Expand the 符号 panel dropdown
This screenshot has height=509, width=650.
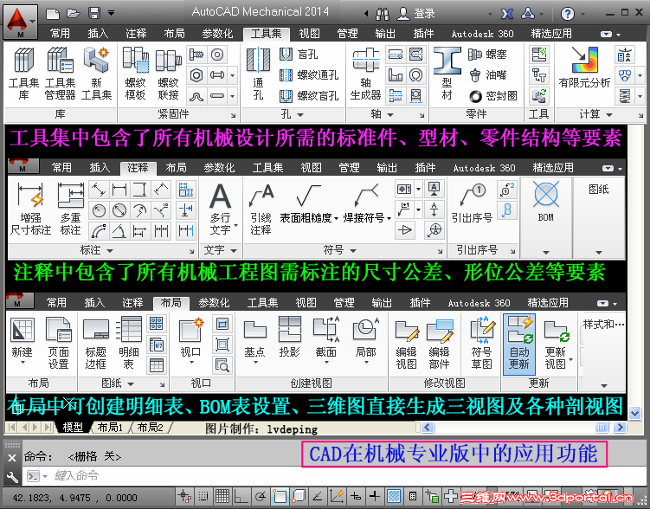coord(353,251)
